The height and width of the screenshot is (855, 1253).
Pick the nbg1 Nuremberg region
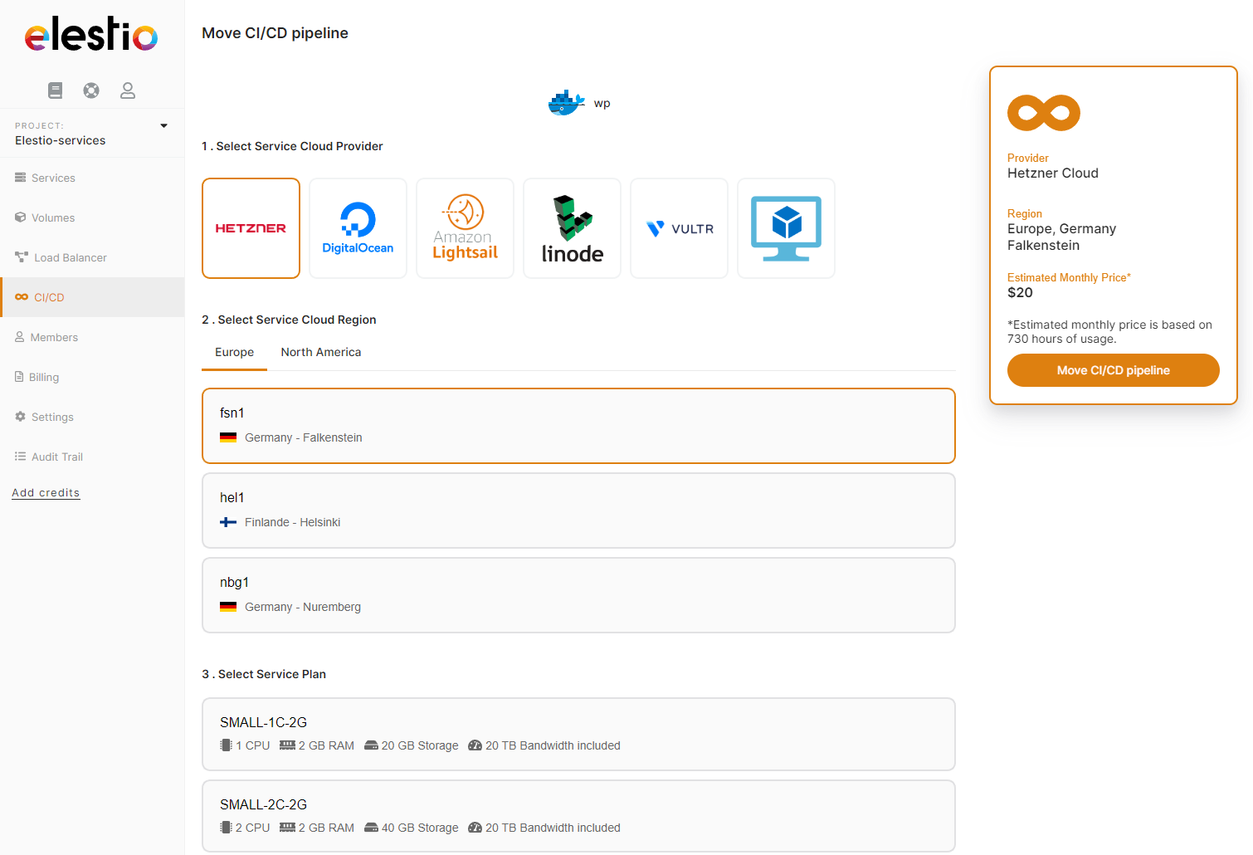(x=578, y=595)
